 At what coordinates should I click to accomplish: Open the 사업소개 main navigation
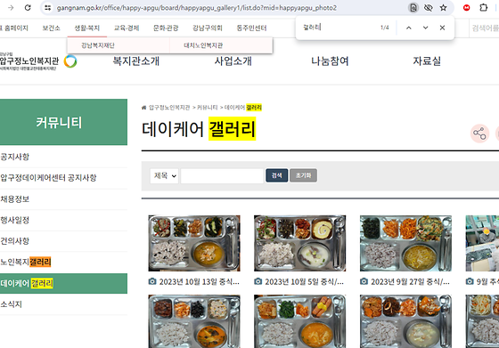point(233,61)
